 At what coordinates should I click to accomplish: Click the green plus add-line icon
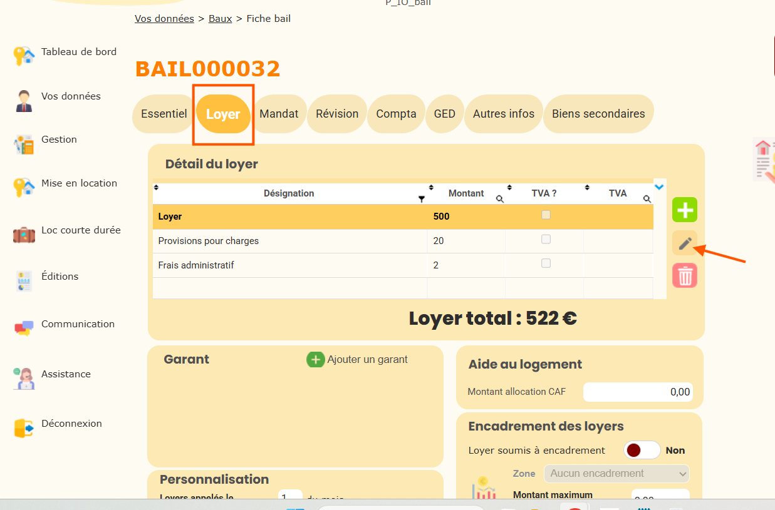point(684,210)
